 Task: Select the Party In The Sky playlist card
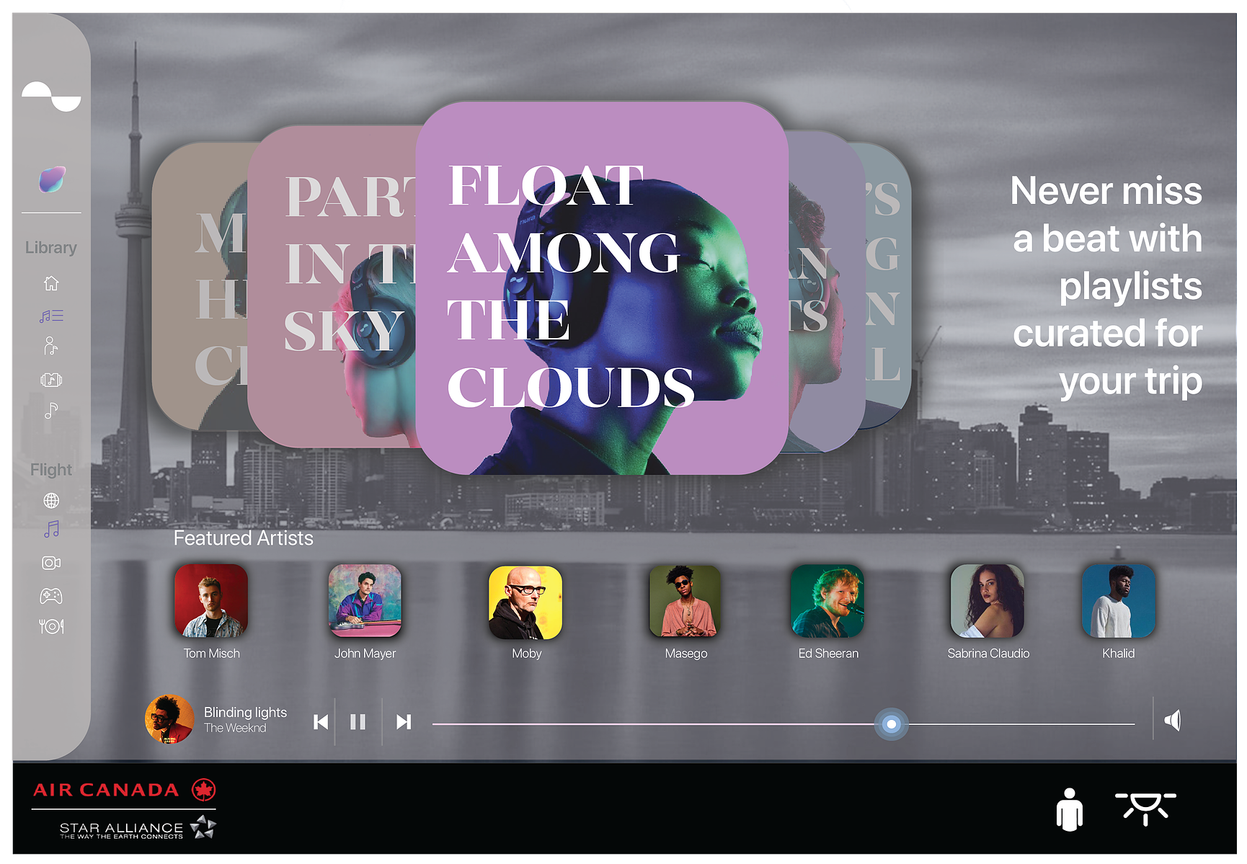[332, 287]
